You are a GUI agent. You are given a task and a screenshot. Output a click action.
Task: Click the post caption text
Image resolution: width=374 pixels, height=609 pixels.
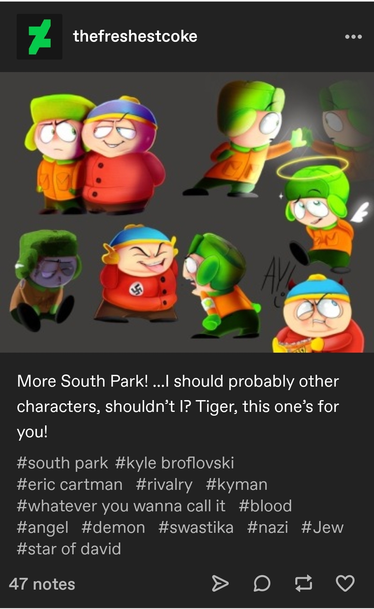(x=178, y=406)
